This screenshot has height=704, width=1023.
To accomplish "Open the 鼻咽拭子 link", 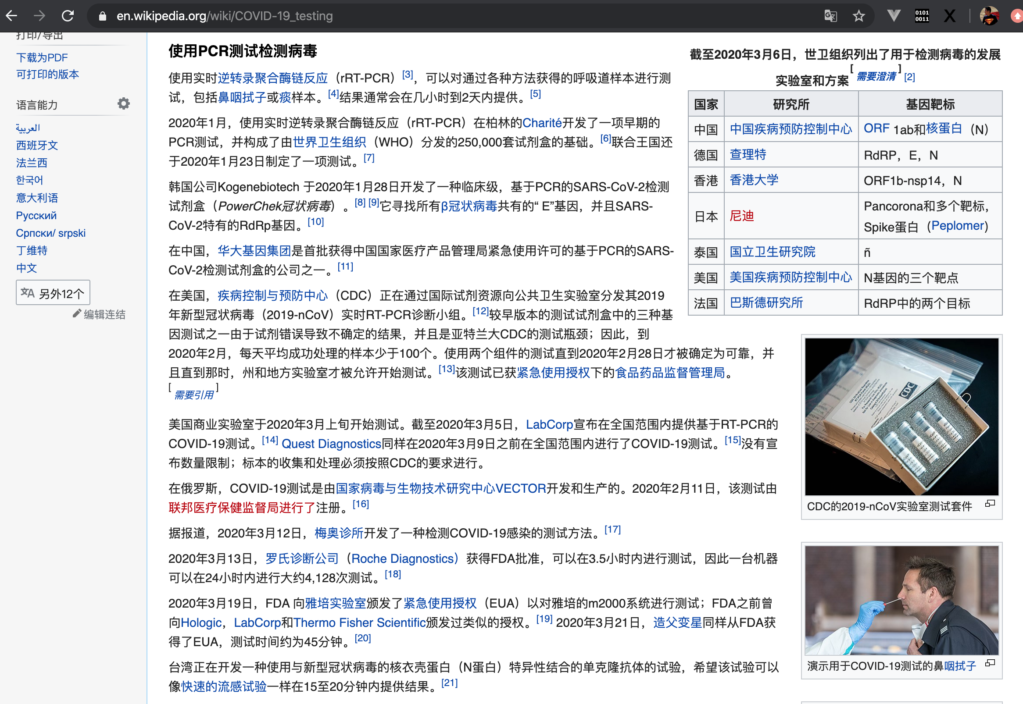I will click(x=242, y=97).
